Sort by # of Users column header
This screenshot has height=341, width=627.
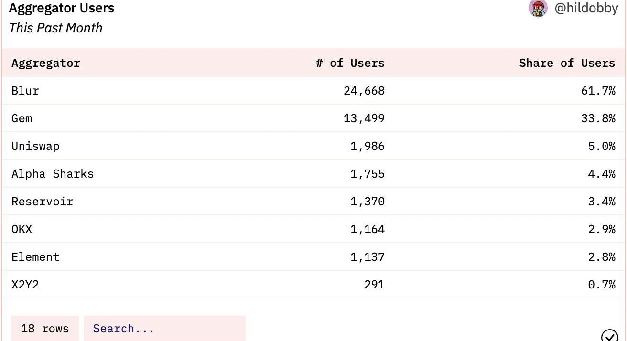pos(350,63)
